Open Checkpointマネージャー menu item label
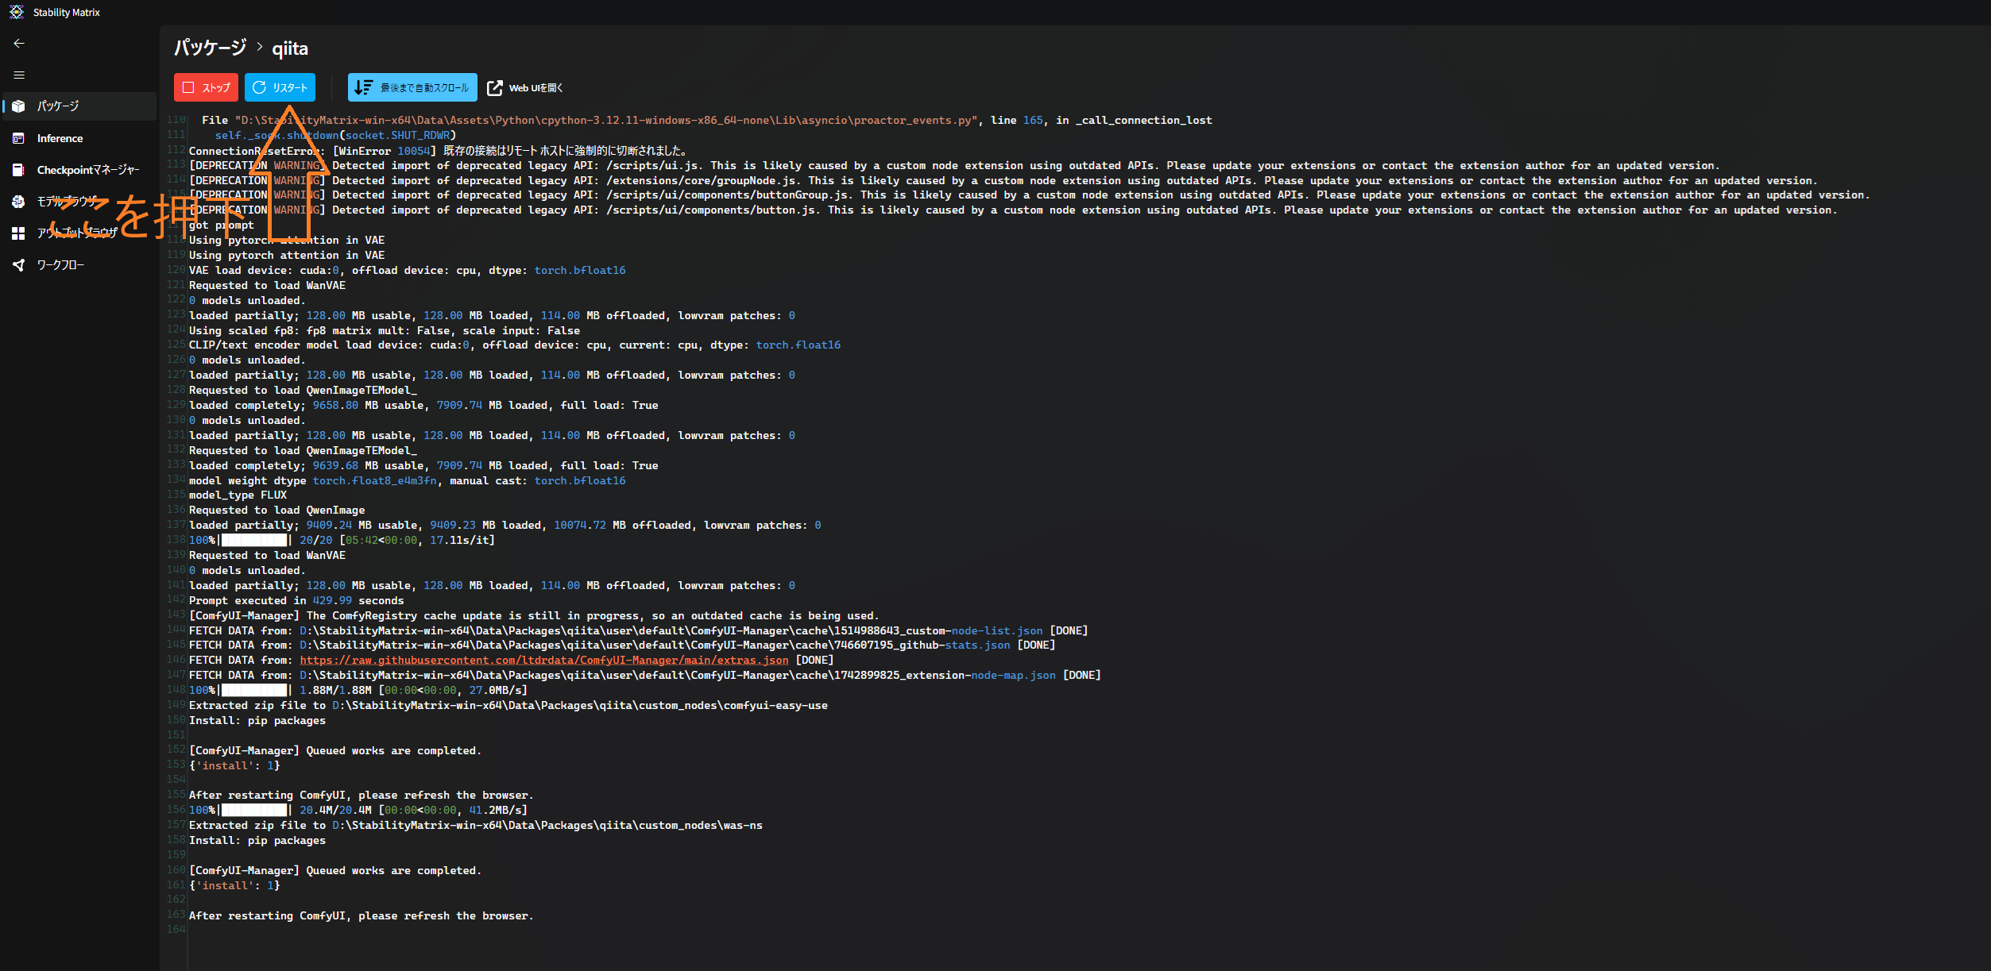Viewport: 1991px width, 971px height. point(88,170)
